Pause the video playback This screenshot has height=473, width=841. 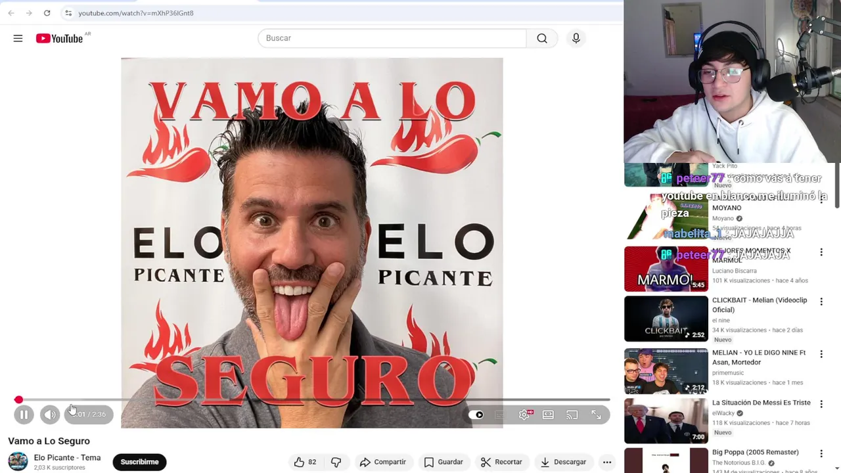pyautogui.click(x=24, y=415)
